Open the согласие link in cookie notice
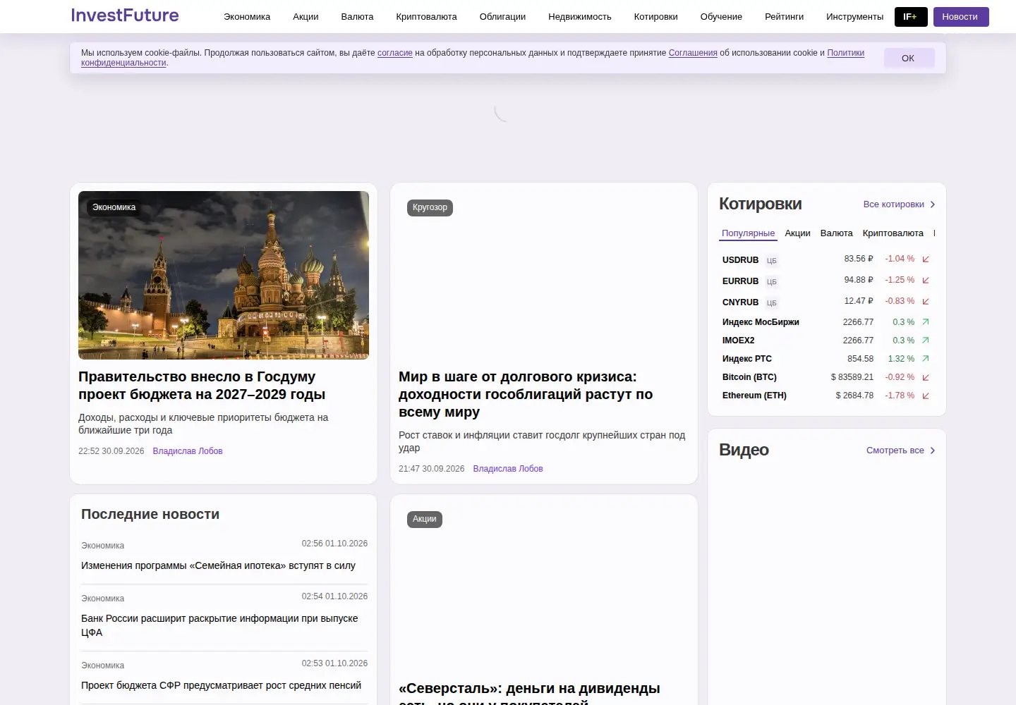The height and width of the screenshot is (705, 1016). (395, 53)
